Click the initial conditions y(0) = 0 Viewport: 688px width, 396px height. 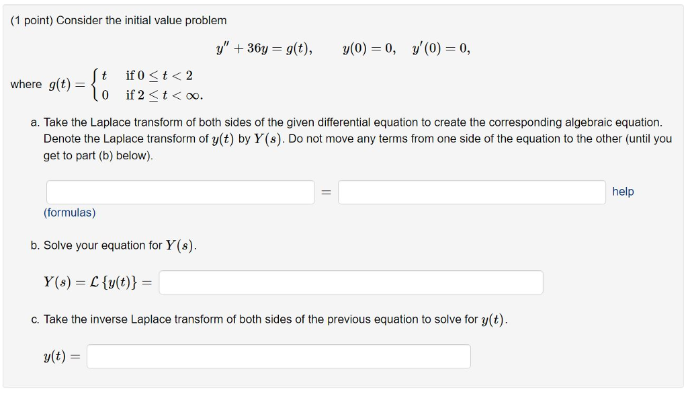[365, 47]
